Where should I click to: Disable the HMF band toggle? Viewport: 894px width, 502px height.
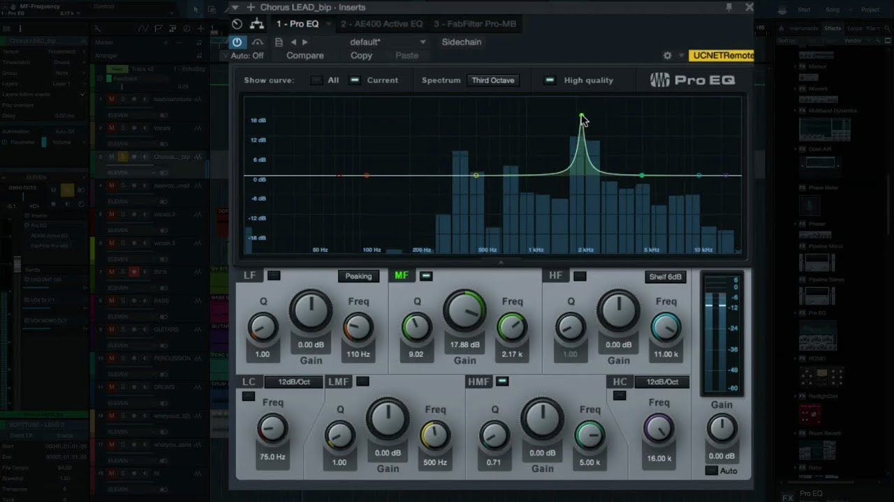point(502,381)
